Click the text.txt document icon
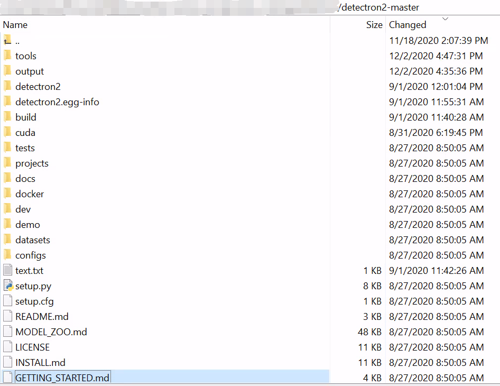The image size is (500, 386). click(x=7, y=271)
